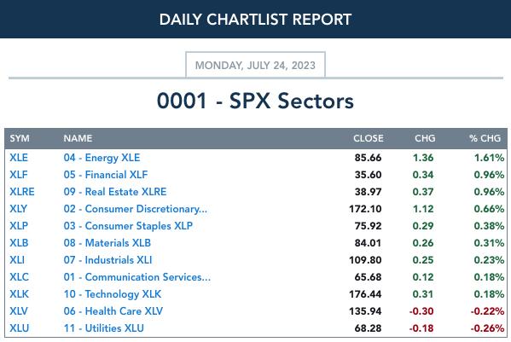Open '11 - Utilities XLU' chart link
This screenshot has width=511, height=342.
pyautogui.click(x=103, y=328)
